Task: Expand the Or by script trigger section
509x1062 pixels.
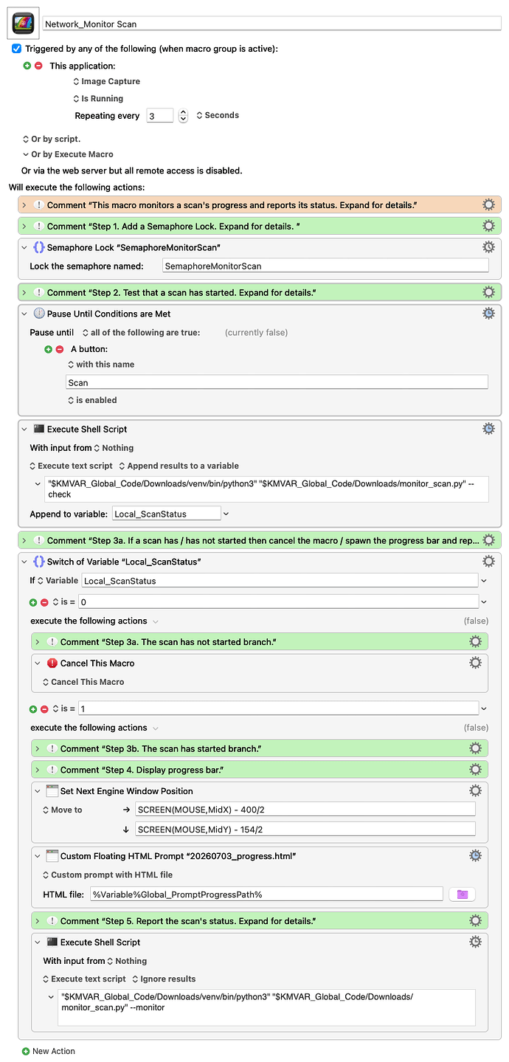Action: click(51, 139)
